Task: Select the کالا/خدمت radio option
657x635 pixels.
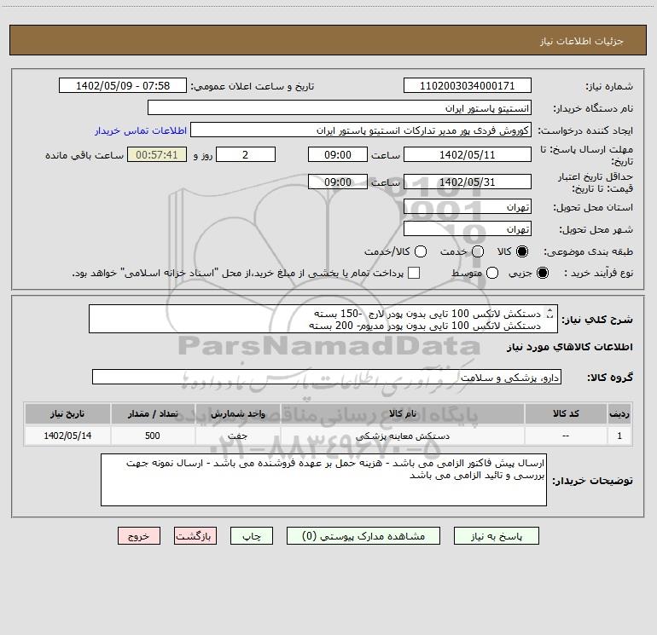Action: 421,251
